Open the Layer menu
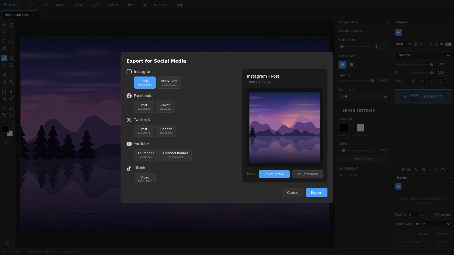The image size is (454, 255). tap(95, 5)
